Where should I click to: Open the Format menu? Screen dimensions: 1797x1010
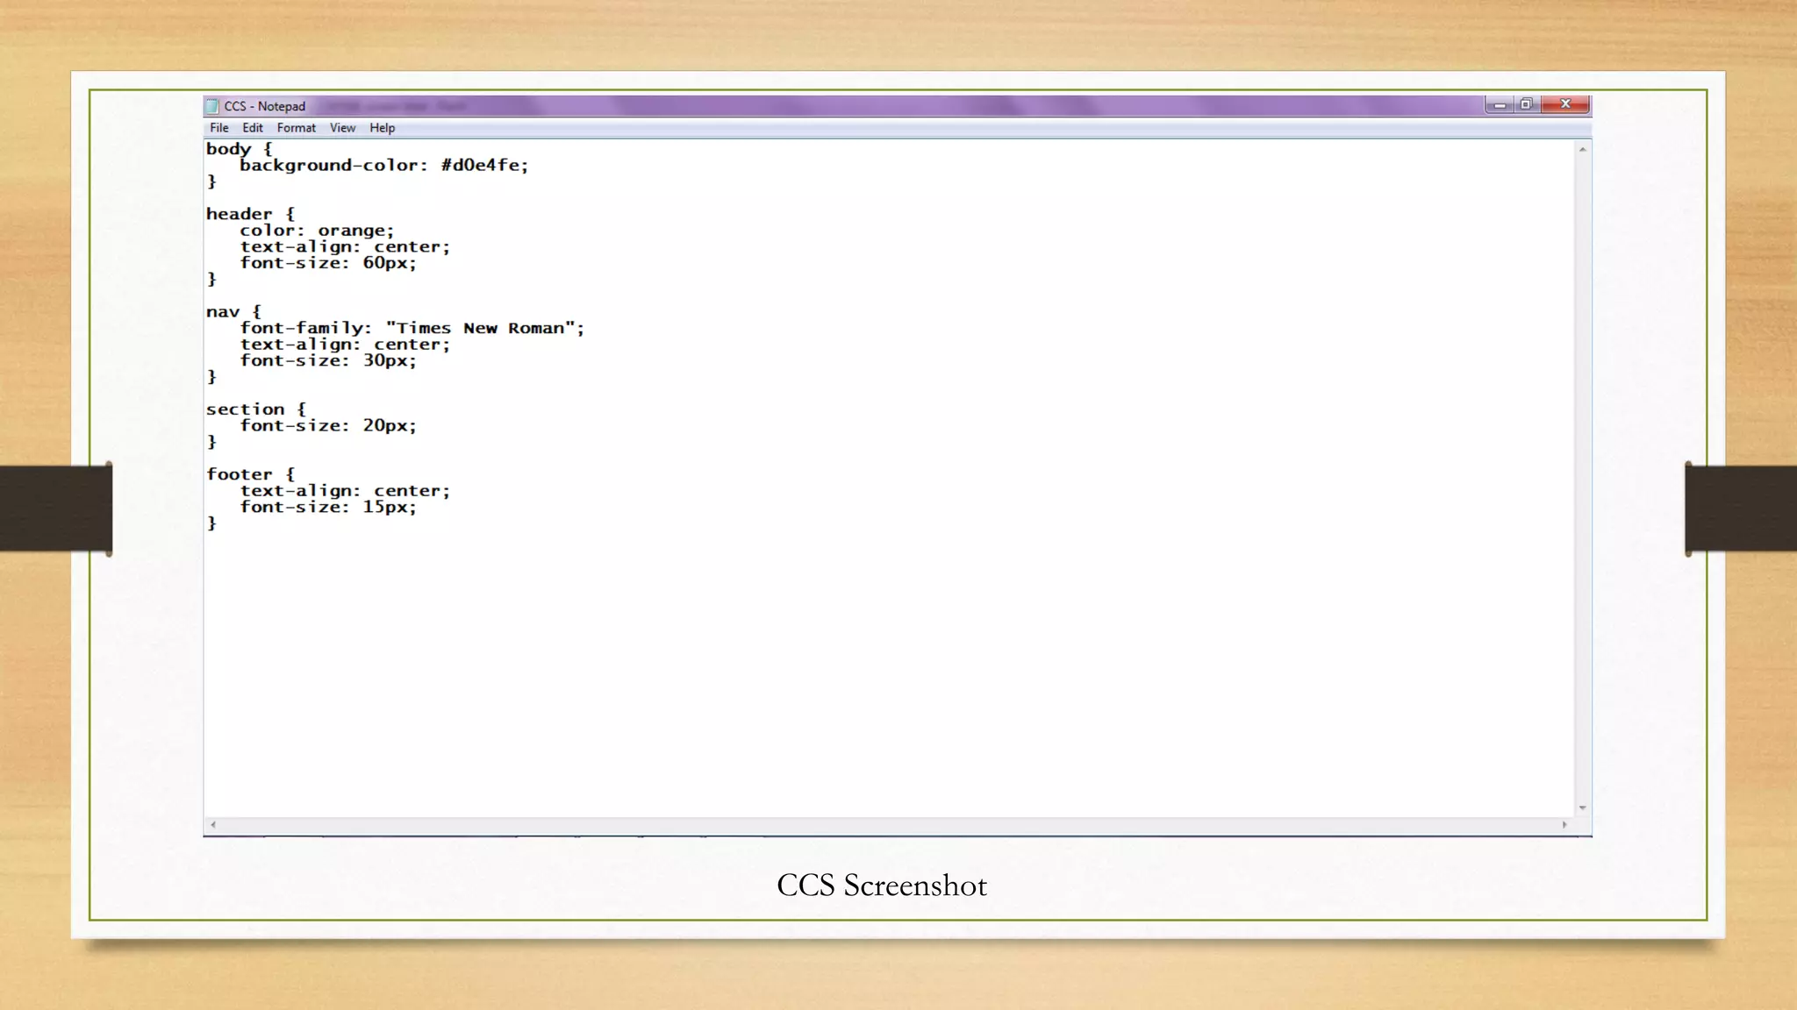click(x=297, y=128)
